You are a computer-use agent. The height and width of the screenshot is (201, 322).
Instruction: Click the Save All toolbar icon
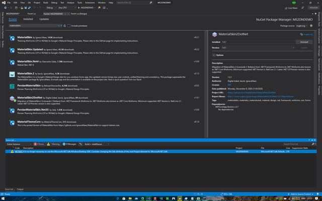pyautogui.click(x=29, y=8)
